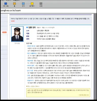Click the blue square bullet before the name
The height and width of the screenshot is (101, 97).
click(27, 27)
